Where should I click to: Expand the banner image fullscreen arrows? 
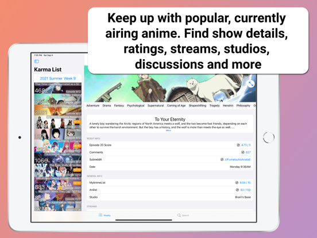251,83
